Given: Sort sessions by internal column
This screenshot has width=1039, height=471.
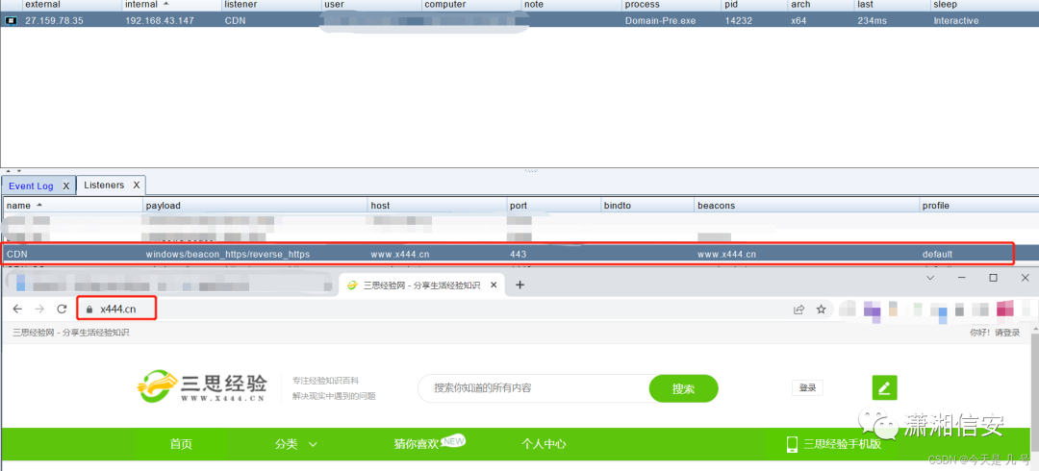Looking at the screenshot, I should coord(171,5).
